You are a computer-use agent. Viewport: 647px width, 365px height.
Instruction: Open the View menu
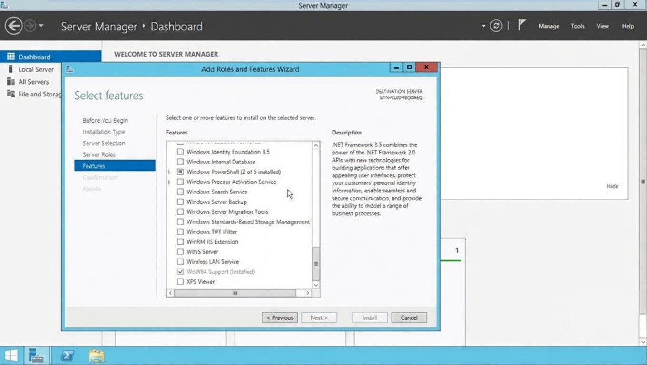point(603,26)
